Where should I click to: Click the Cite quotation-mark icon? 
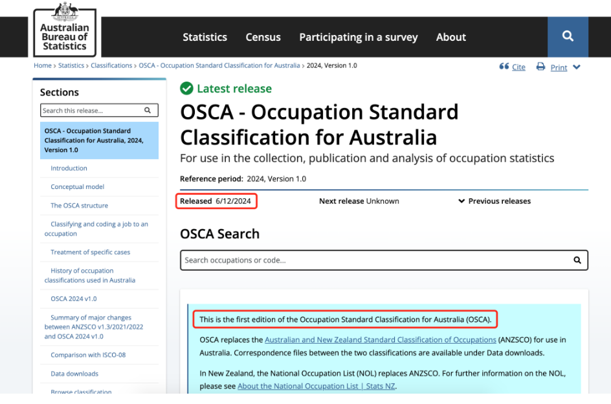click(504, 66)
